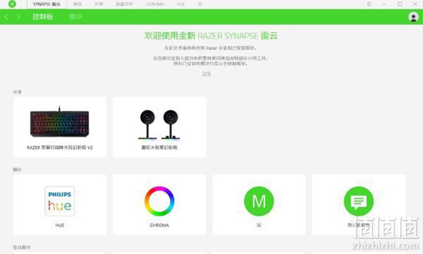Open the user profile avatar
This screenshot has width=423, height=254.
(414, 17)
